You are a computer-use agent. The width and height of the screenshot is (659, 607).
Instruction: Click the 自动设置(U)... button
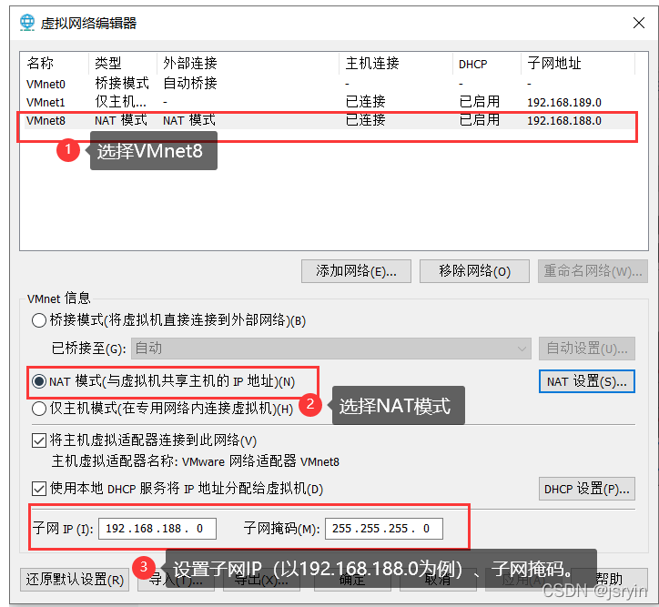pyautogui.click(x=587, y=349)
